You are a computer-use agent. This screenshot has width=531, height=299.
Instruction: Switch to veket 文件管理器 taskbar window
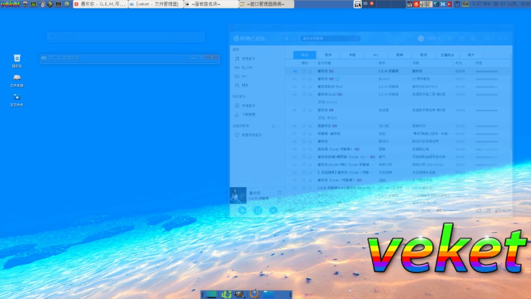coord(156,4)
